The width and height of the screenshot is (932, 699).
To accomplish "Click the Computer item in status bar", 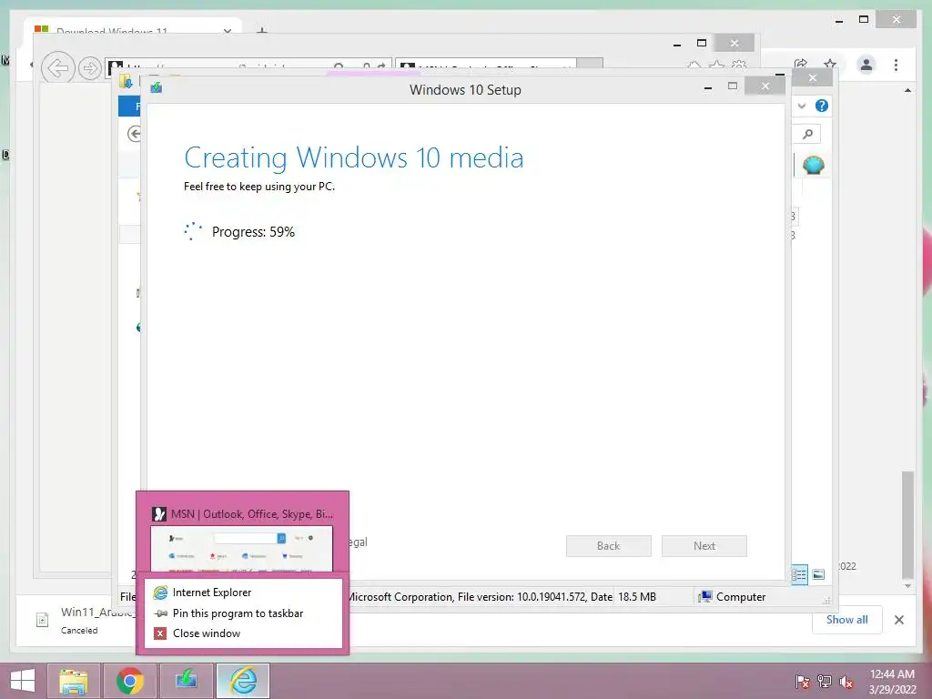I will (733, 597).
